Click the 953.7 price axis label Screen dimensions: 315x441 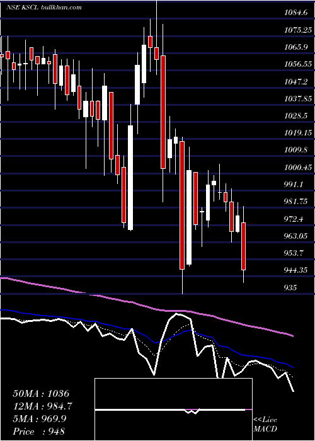click(294, 253)
